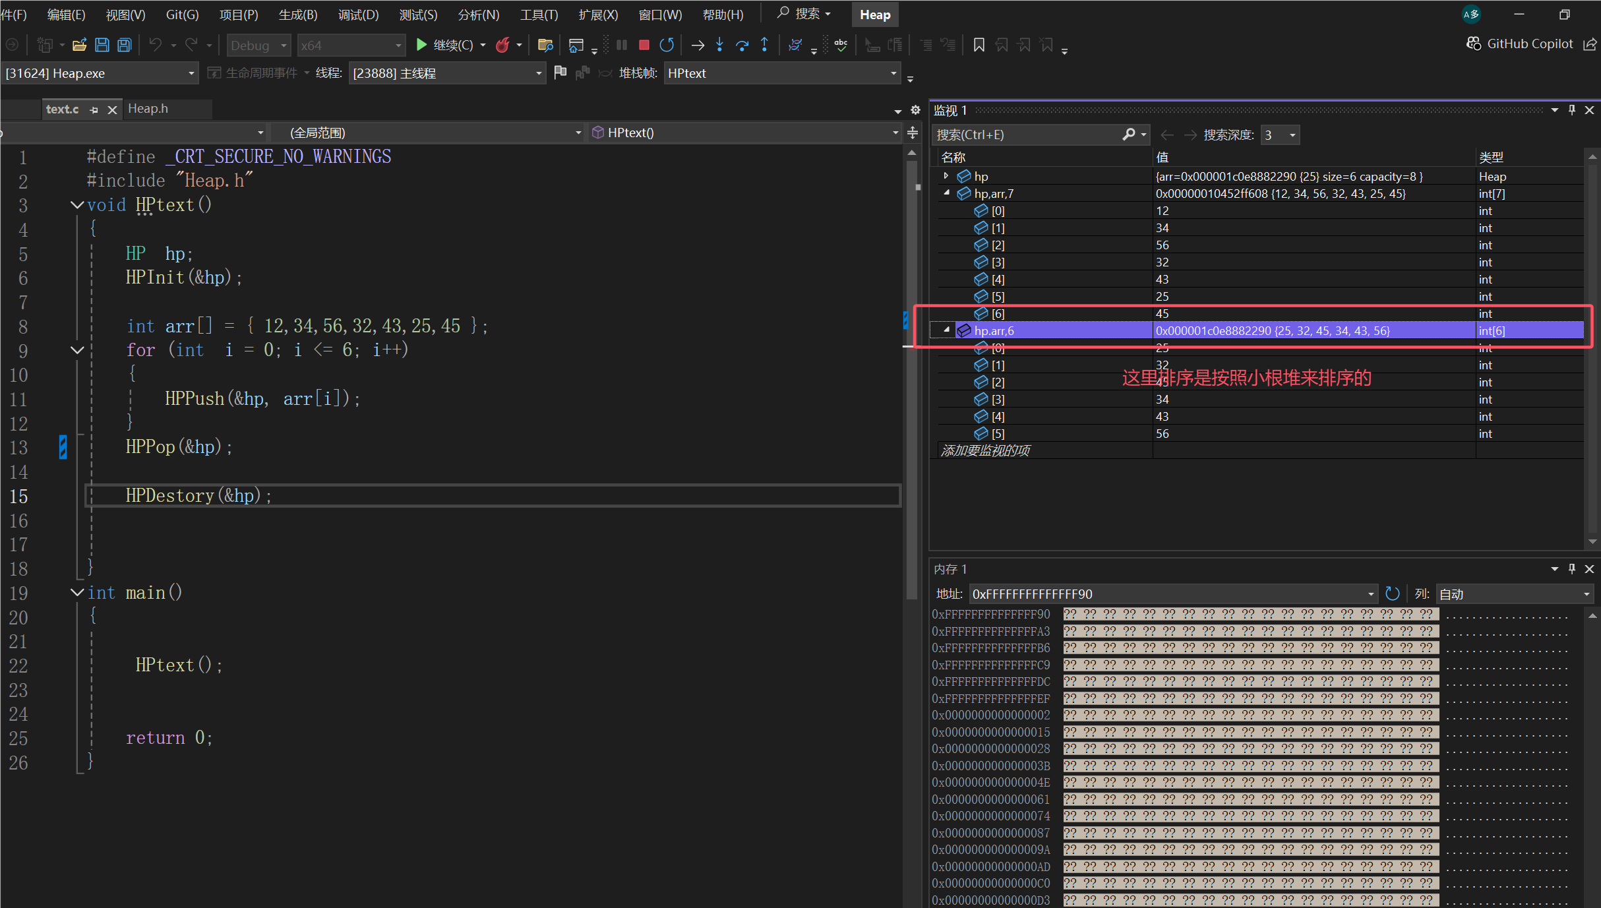Toggle bookmark with the toolbar bookmark icon

coord(979,45)
